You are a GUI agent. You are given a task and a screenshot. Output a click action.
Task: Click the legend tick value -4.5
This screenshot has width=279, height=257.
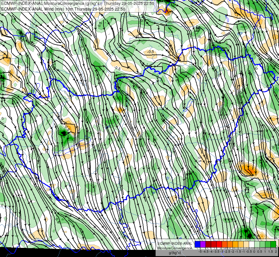coord(206,252)
